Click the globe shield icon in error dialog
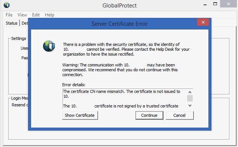 click(x=49, y=46)
